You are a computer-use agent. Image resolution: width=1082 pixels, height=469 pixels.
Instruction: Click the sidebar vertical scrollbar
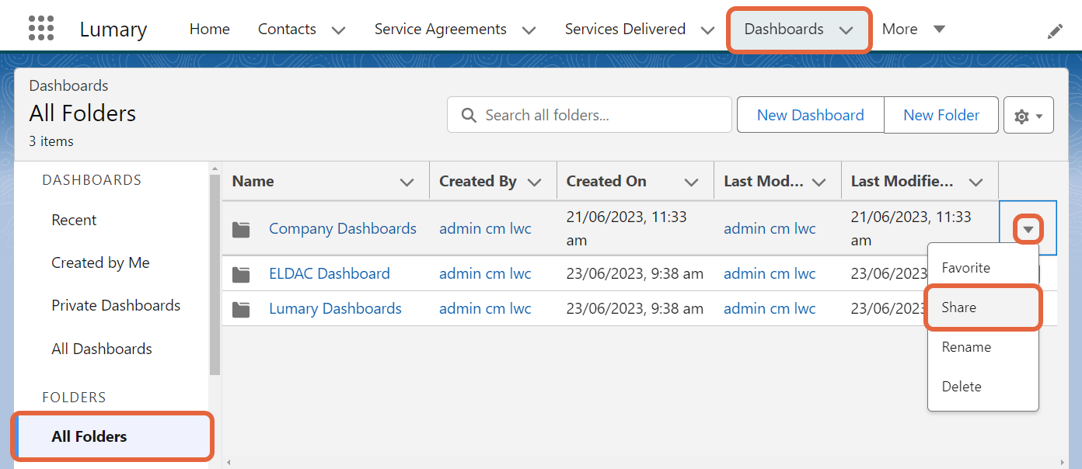(215, 275)
